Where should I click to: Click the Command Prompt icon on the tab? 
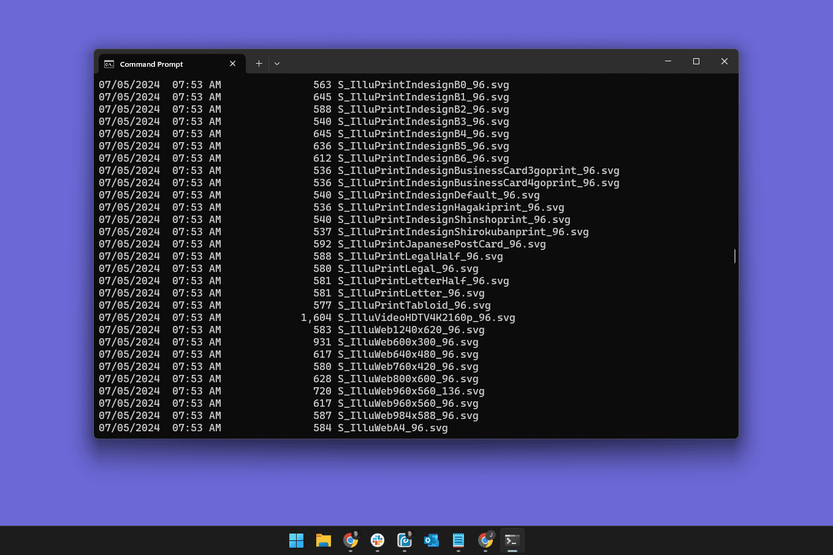coord(108,64)
